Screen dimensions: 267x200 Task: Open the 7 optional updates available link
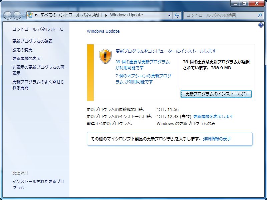click(144, 79)
